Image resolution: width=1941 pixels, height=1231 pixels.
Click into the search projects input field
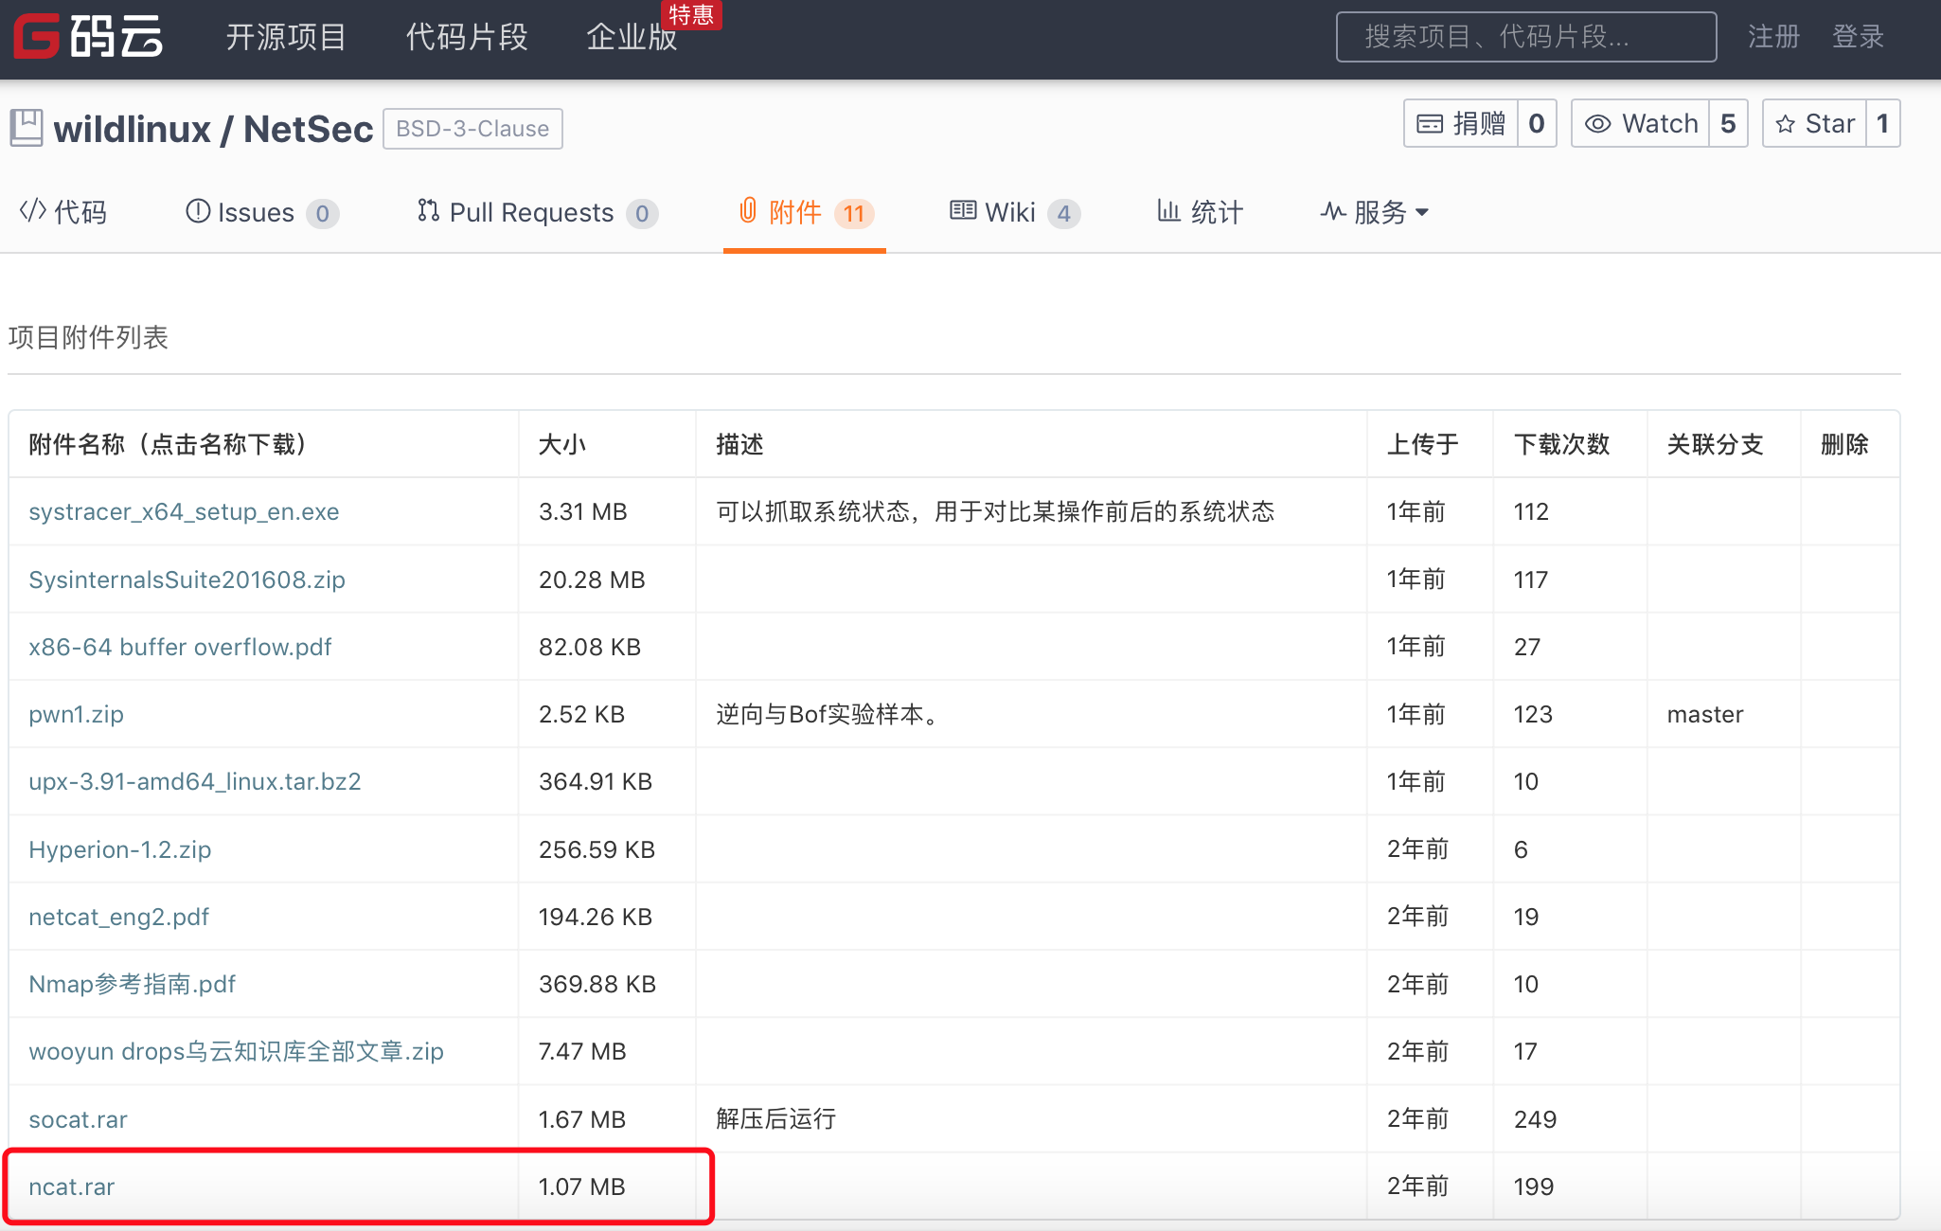pyautogui.click(x=1524, y=37)
